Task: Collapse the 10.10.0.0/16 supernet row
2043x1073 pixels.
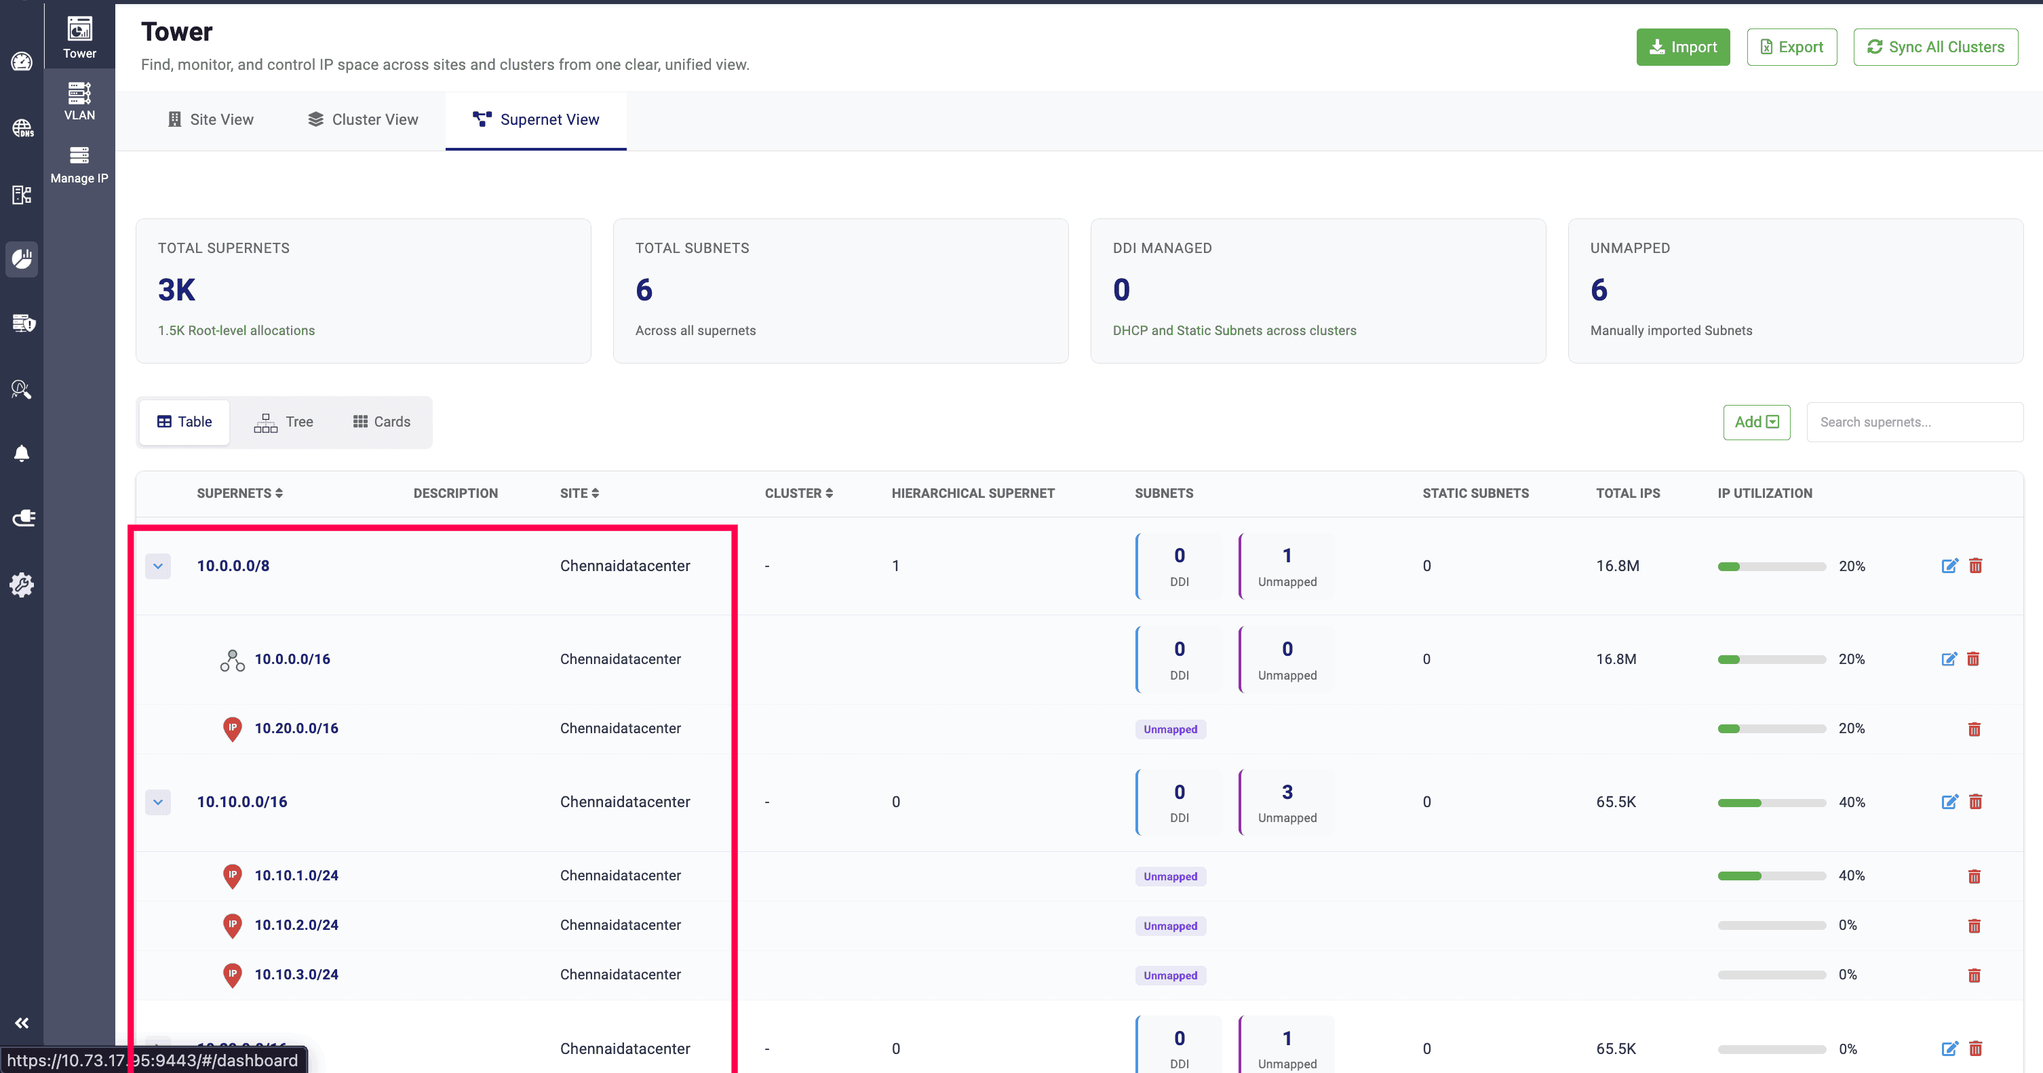Action: (x=158, y=802)
